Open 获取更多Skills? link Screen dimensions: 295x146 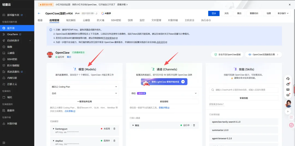[216, 104]
